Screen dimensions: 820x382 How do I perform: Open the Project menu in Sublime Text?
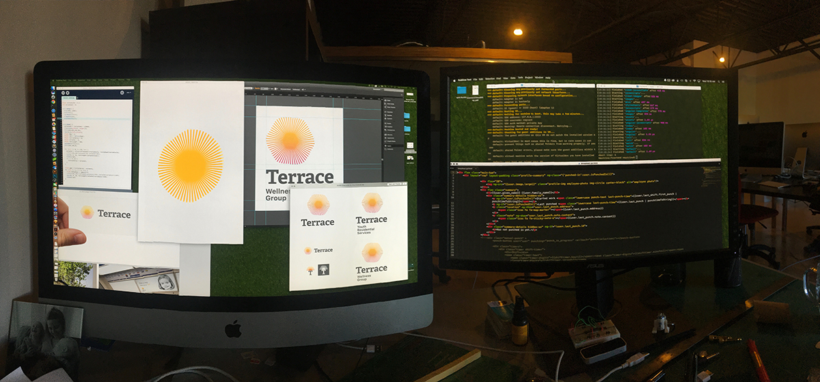tap(529, 77)
